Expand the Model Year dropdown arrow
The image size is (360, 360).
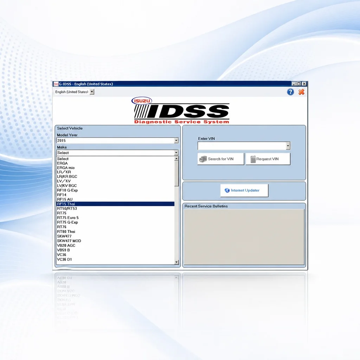click(x=176, y=141)
